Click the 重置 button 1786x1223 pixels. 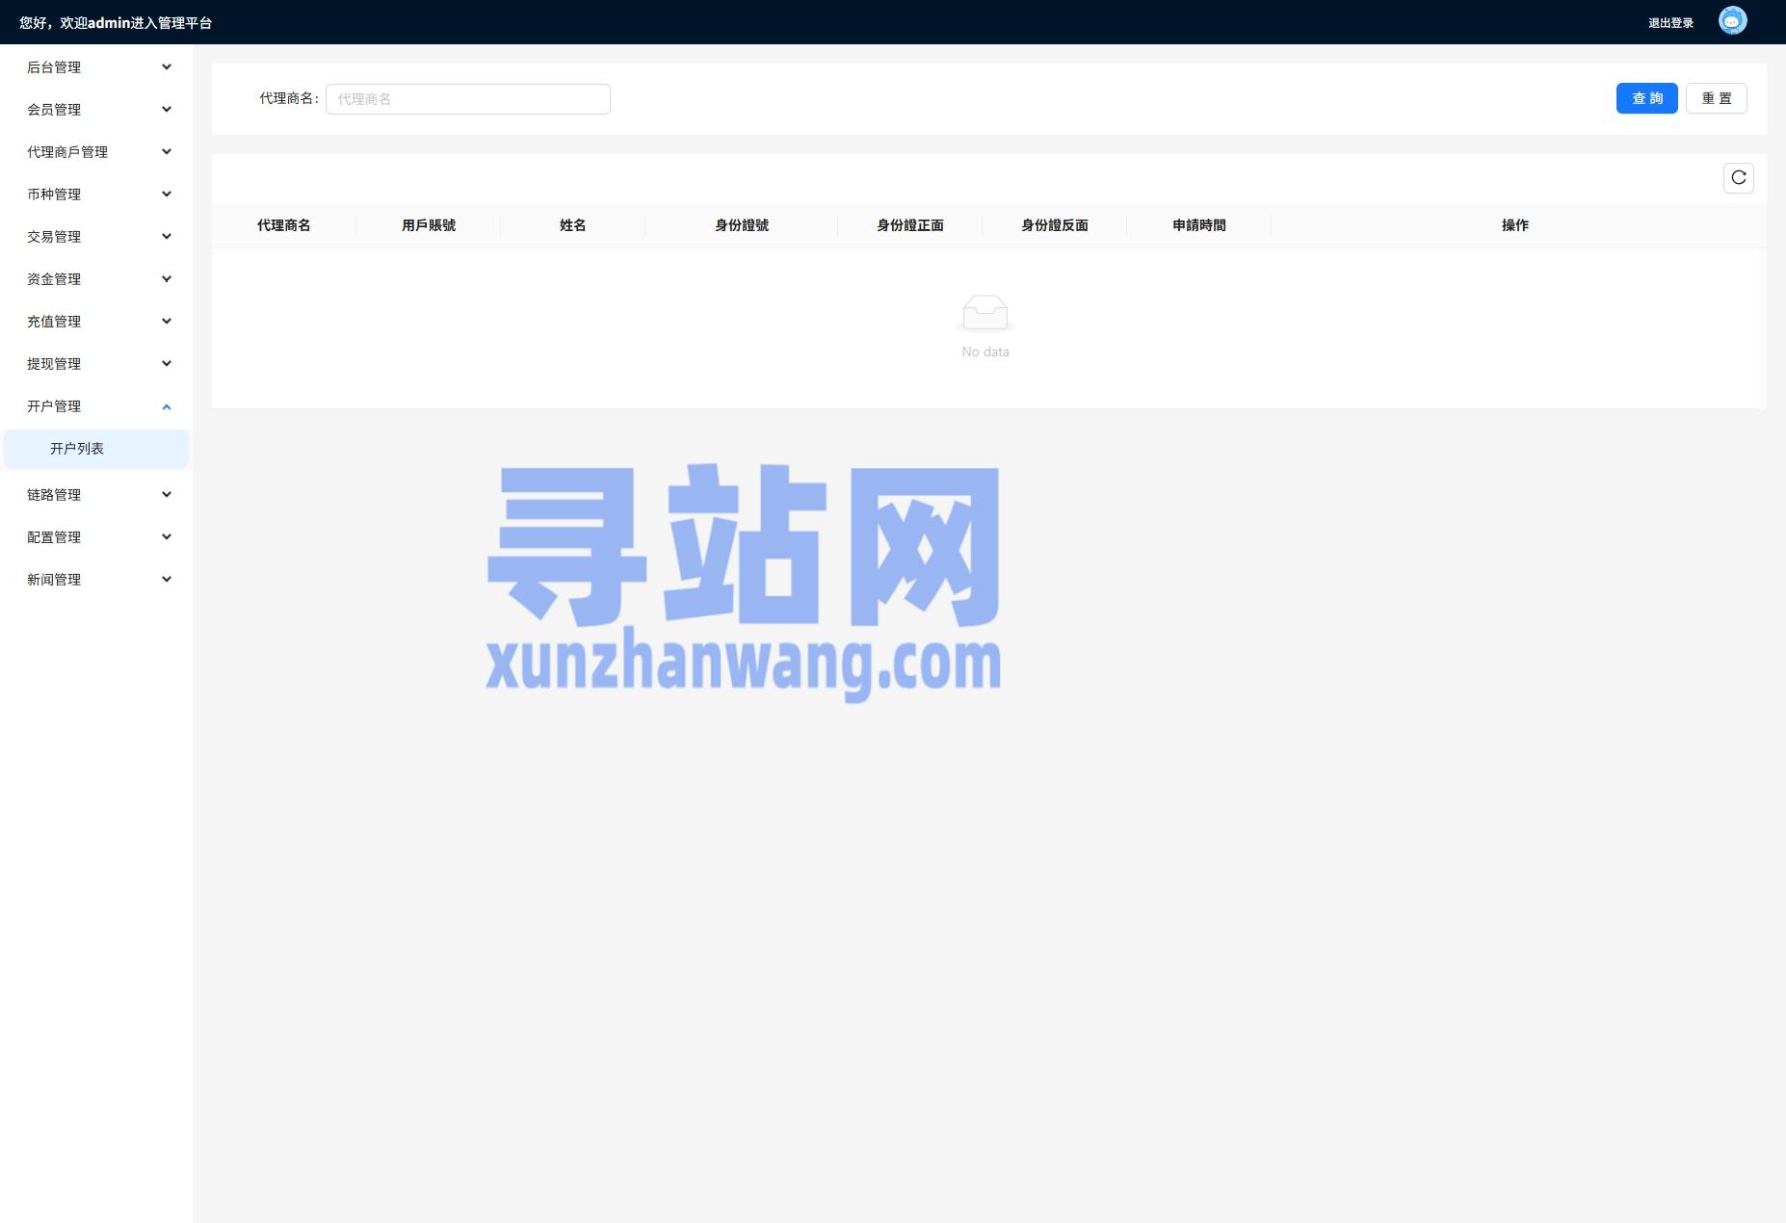pyautogui.click(x=1716, y=98)
